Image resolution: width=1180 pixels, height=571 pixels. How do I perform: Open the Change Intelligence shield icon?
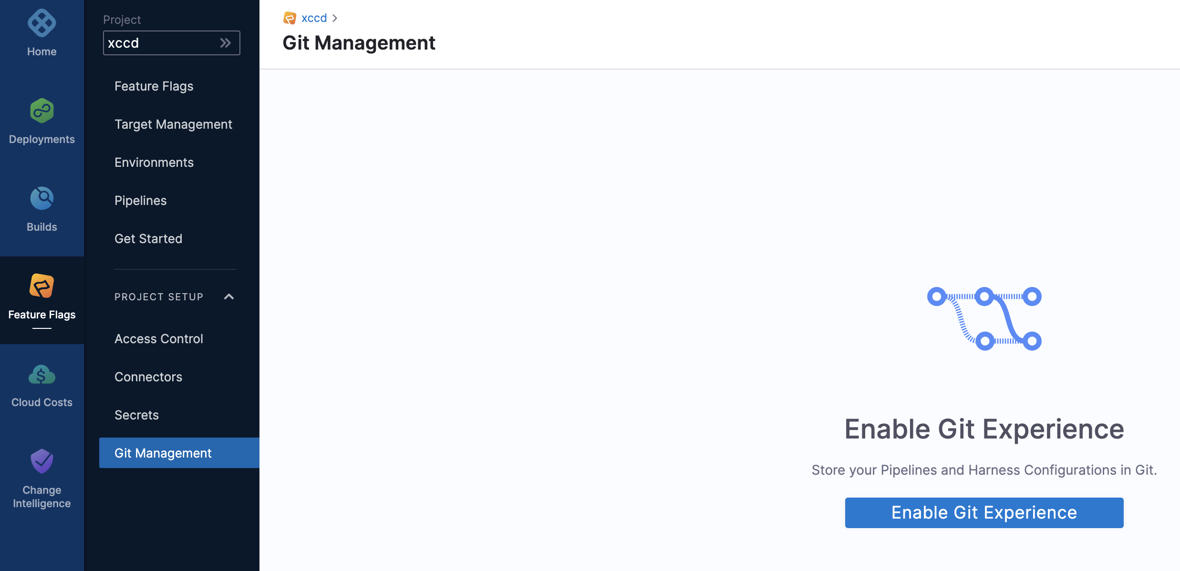(x=42, y=461)
